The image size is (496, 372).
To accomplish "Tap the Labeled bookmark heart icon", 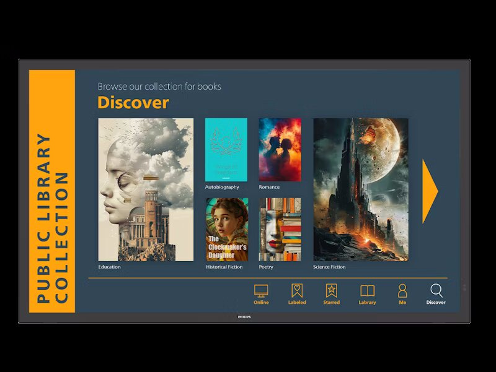I will pyautogui.click(x=297, y=291).
